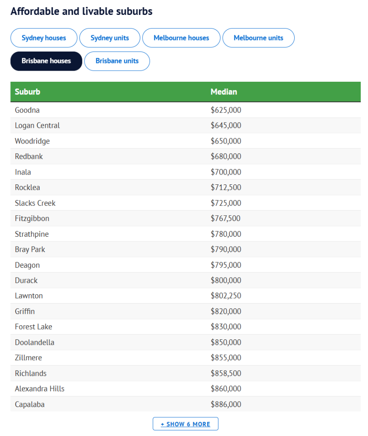Select Forest Lake suburb row
Screen dimensions: 368x436
pyautogui.click(x=185, y=327)
